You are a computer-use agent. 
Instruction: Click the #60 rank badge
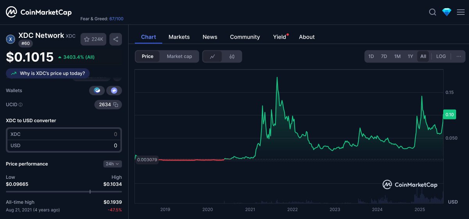[x=25, y=44]
